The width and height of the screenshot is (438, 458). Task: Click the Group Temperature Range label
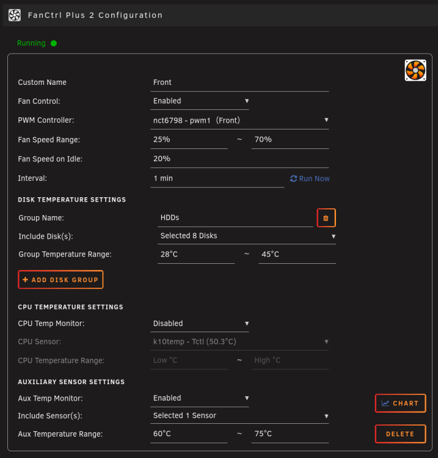tap(65, 255)
